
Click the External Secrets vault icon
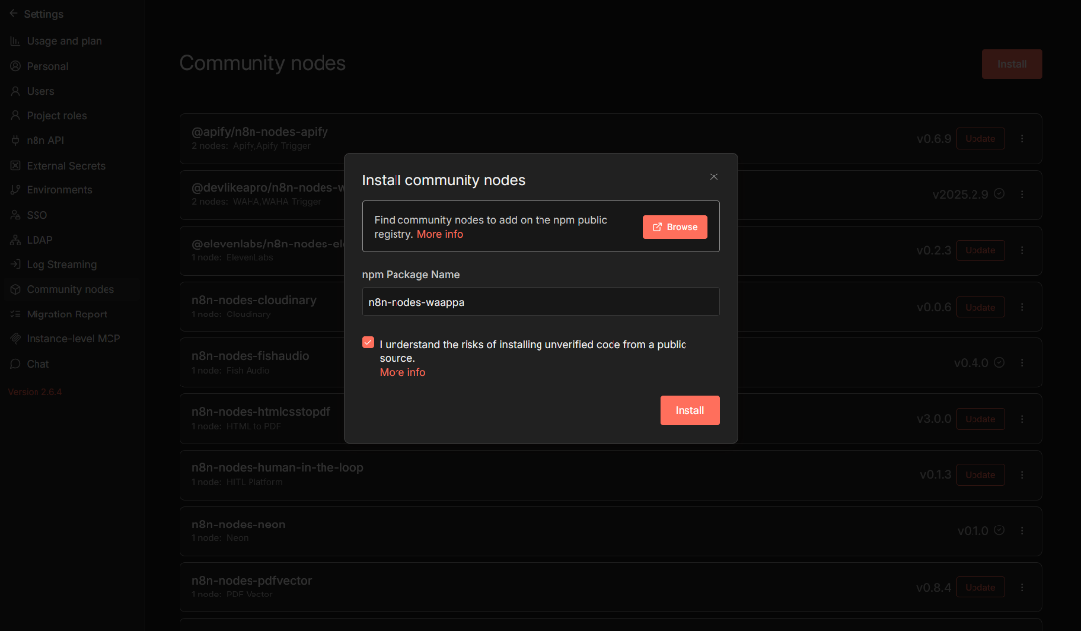coord(15,166)
